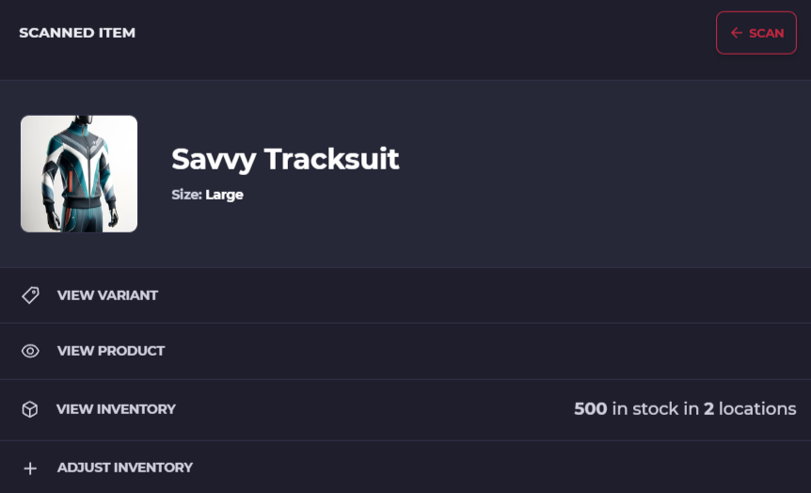Click the SCANNED ITEM header text
This screenshot has height=493, width=811.
point(77,33)
